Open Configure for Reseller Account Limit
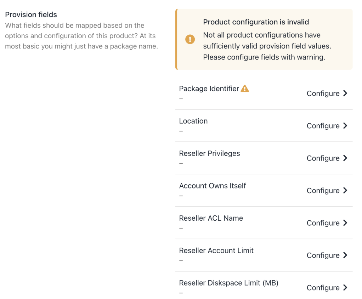This screenshot has width=362, height=299. coord(323,255)
